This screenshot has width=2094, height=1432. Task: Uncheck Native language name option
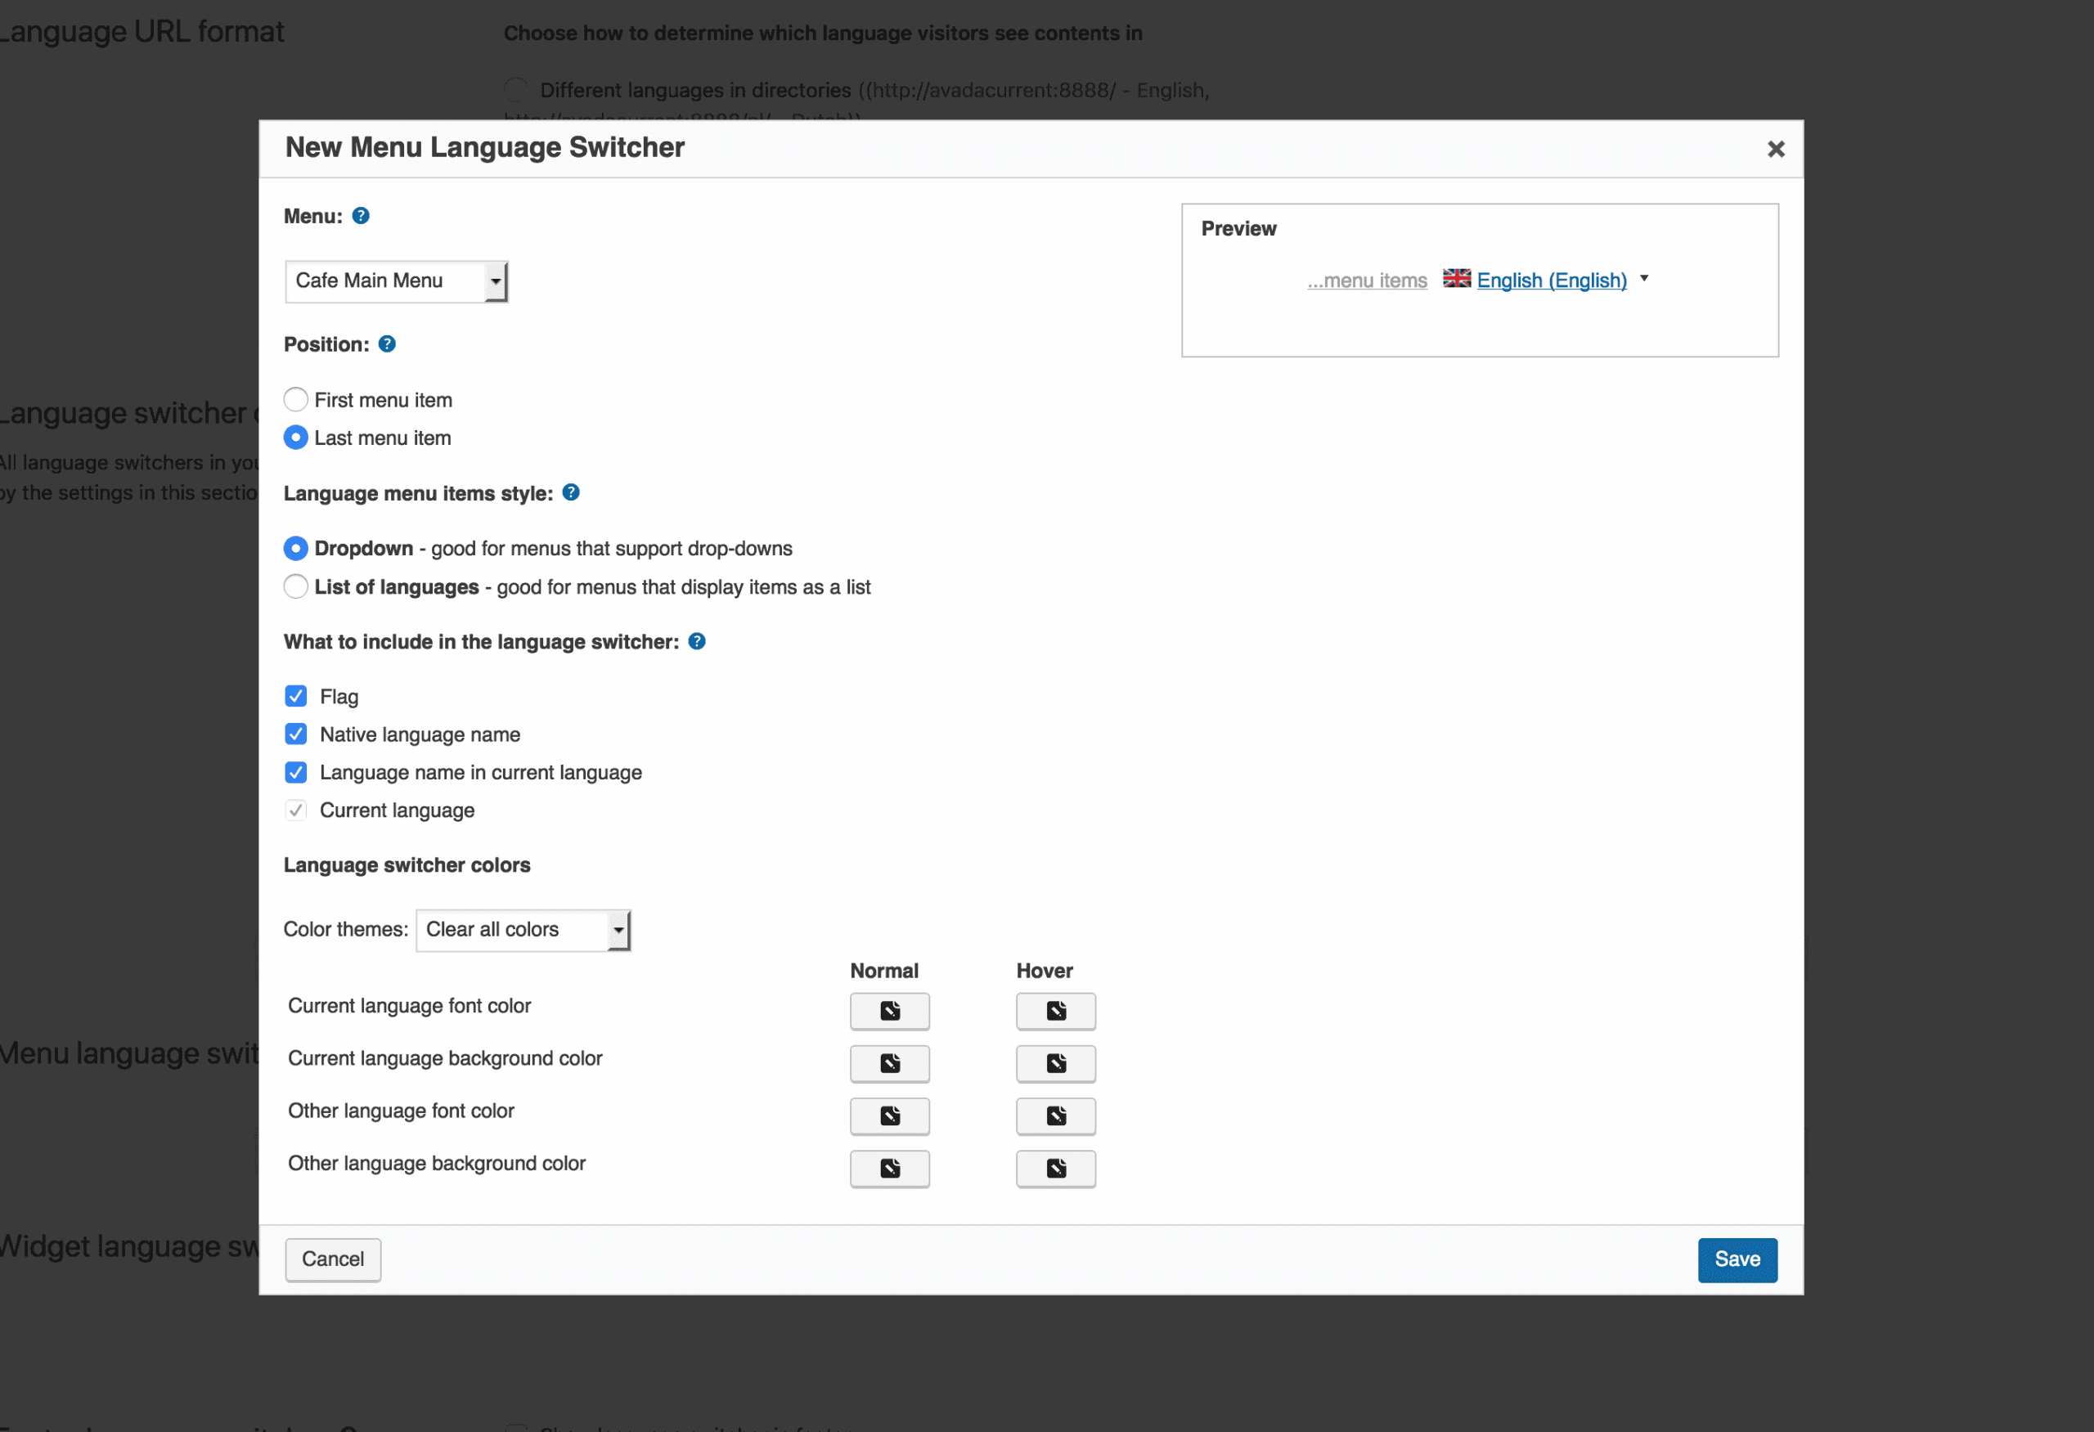click(x=295, y=734)
